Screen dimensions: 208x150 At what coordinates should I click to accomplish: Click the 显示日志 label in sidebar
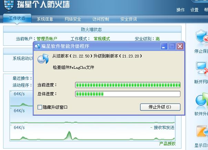point(201,146)
